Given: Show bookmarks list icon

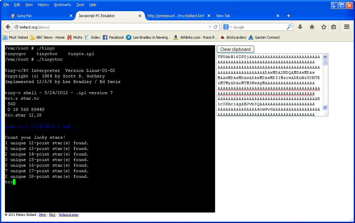Looking at the screenshot, I should tap(334, 27).
